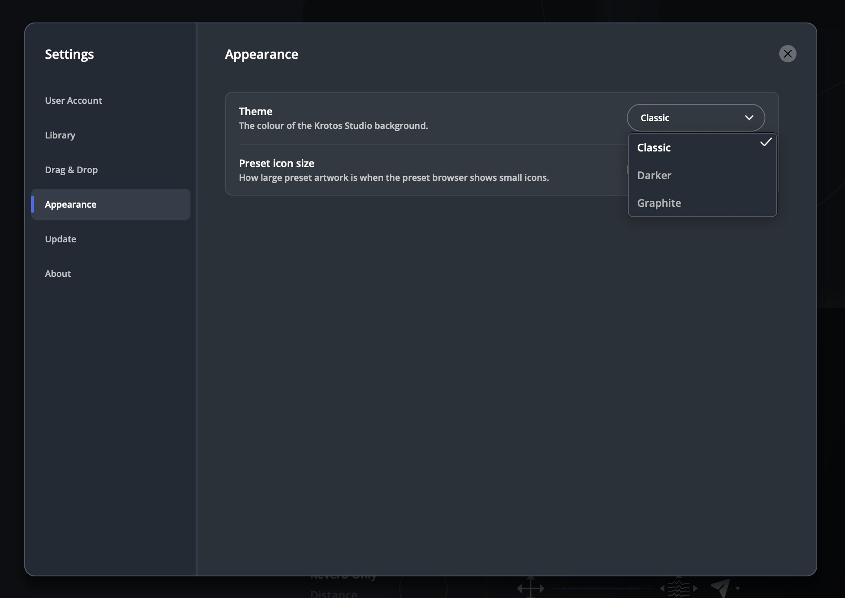Click the Krotos Studio background description text
This screenshot has width=845, height=598.
(333, 125)
